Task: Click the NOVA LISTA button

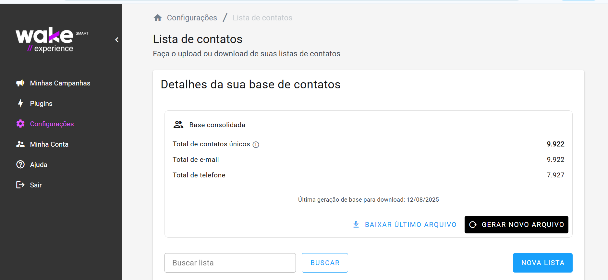Action: [543, 263]
